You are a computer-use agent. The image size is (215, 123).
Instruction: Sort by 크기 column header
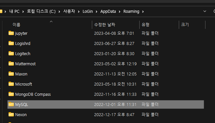pyautogui.click(x=185, y=25)
